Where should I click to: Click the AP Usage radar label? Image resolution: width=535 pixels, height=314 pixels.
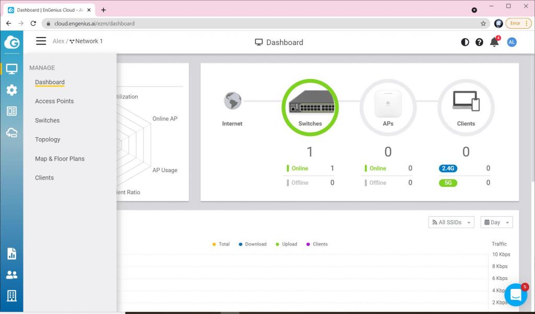click(165, 170)
